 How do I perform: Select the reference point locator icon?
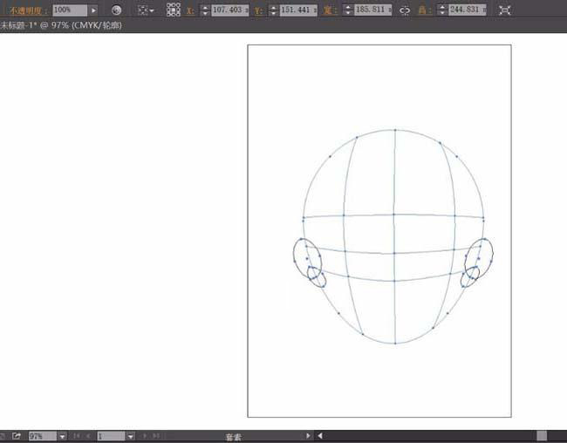pyautogui.click(x=174, y=10)
